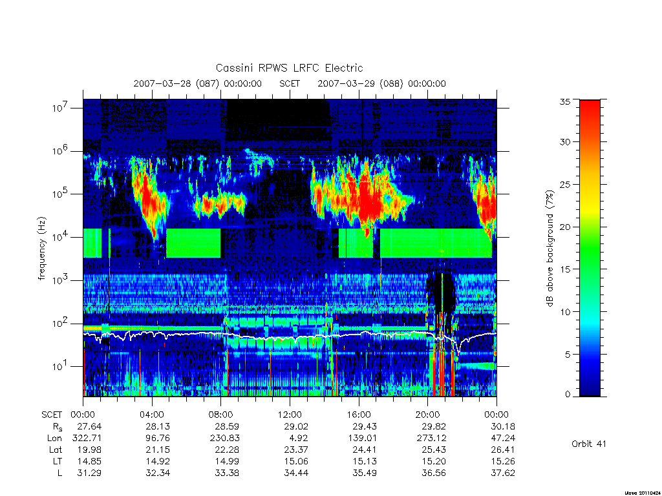Click the '35' colorbar tick label
The width and height of the screenshot is (662, 496).
(x=565, y=101)
